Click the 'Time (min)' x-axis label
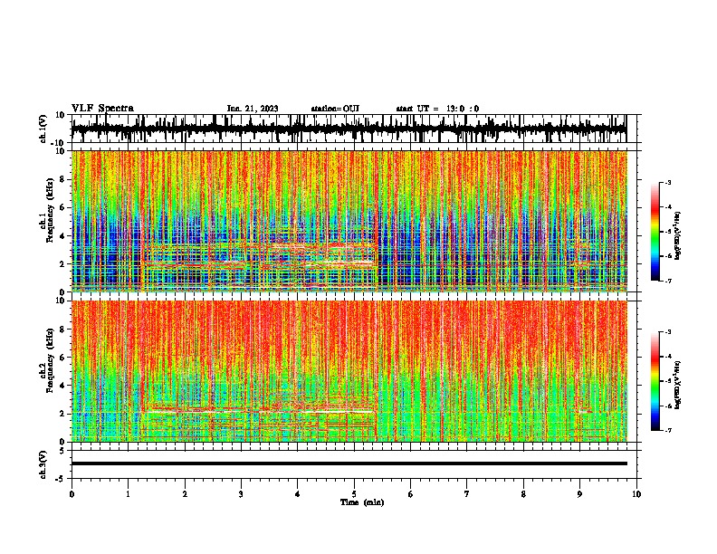 pos(362,502)
